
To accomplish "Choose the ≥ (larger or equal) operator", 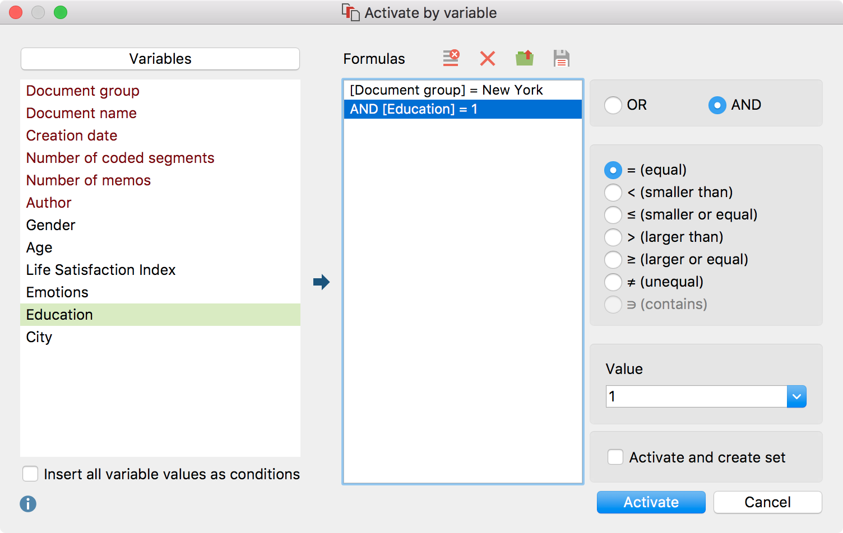I will click(x=613, y=259).
